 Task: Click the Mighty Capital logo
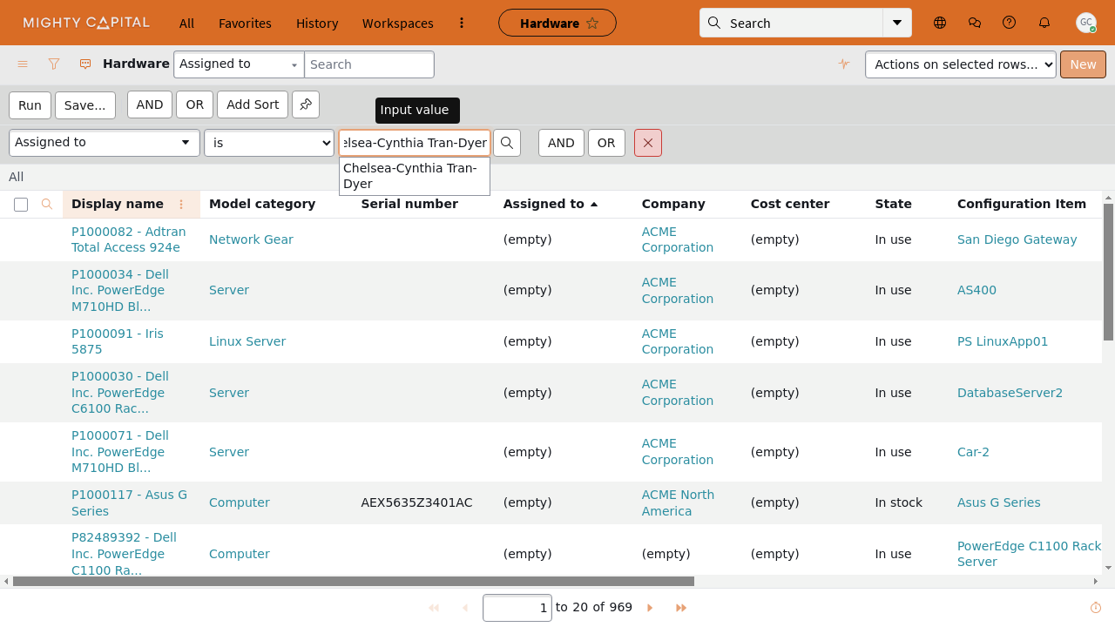coord(86,23)
